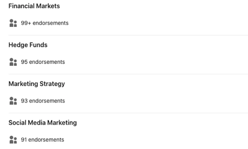This screenshot has height=149, width=248.
Task: Click the divider line above Hedge Funds
Action: point(124,35)
